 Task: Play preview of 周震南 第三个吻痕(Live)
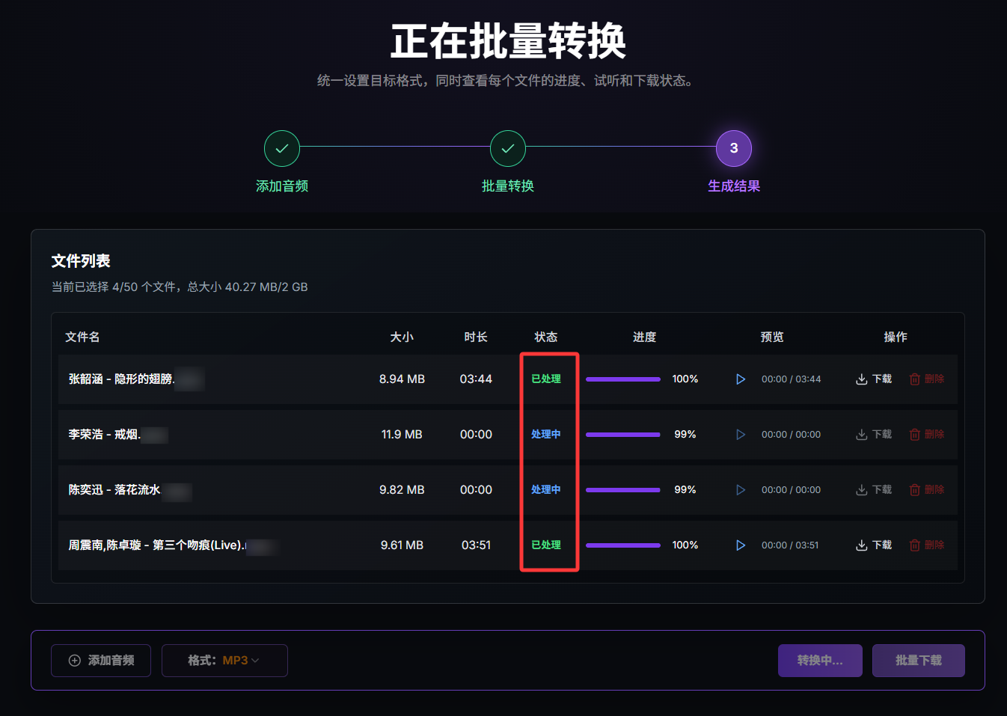coord(741,545)
